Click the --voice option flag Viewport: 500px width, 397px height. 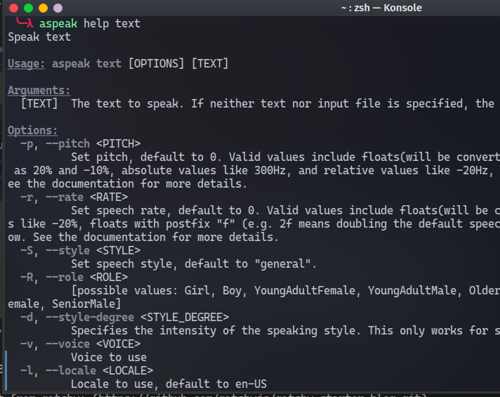click(x=67, y=344)
